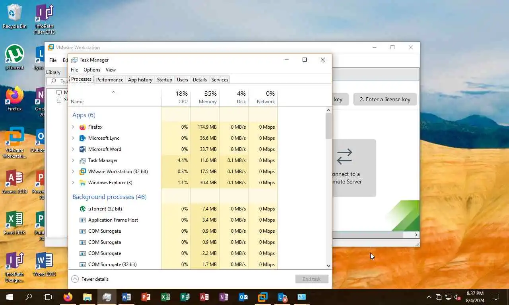509x305 pixels.
Task: Select the Word 2013 desktop icon
Action: 45,264
